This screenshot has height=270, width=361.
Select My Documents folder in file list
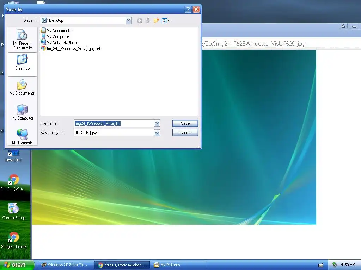coord(56,30)
